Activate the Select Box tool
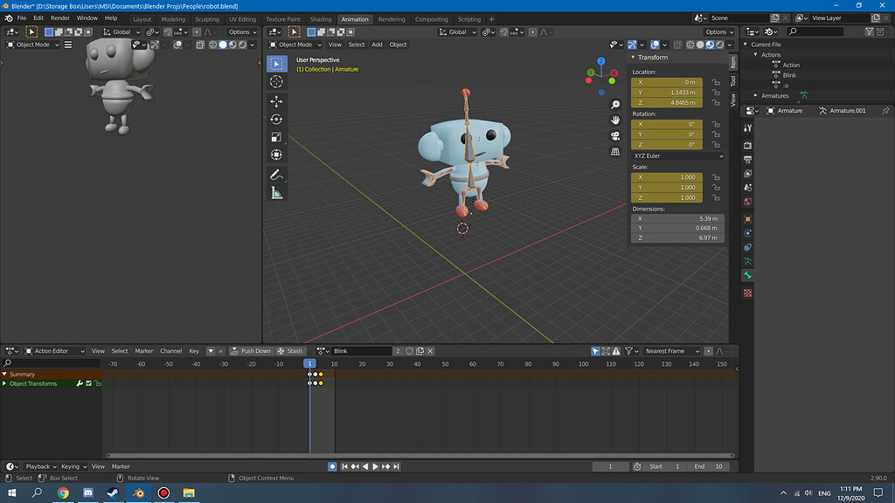This screenshot has width=895, height=503. pos(276,64)
